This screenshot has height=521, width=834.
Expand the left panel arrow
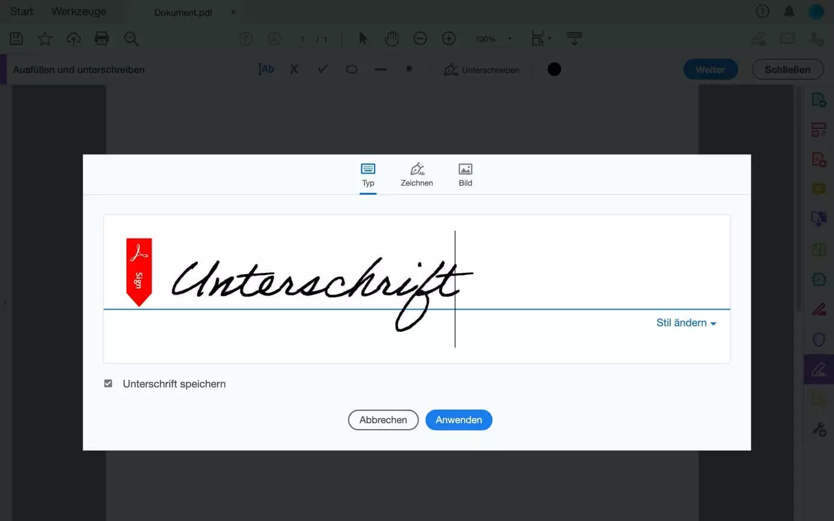click(x=5, y=302)
